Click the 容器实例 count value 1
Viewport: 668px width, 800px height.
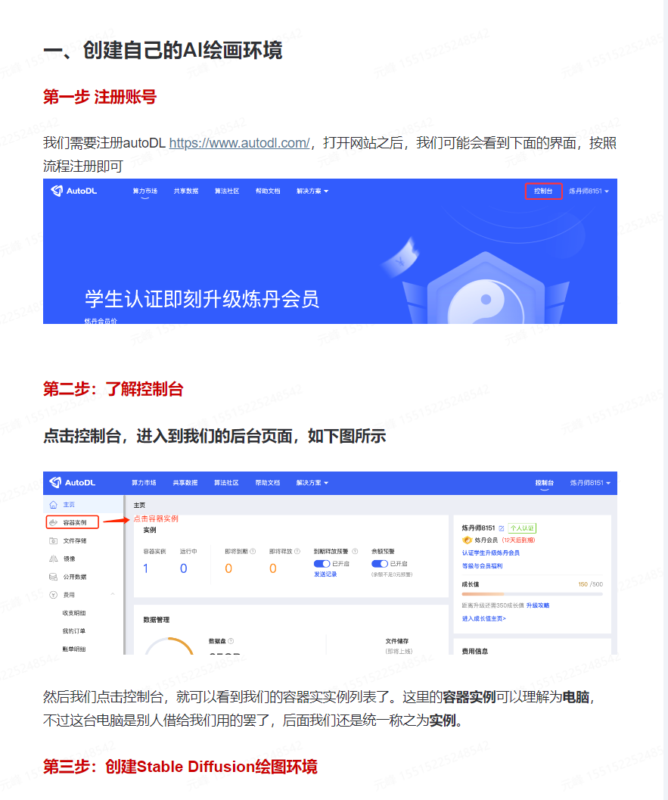coord(146,568)
